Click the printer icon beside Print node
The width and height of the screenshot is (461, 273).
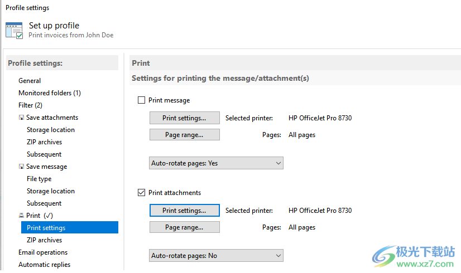pyautogui.click(x=21, y=216)
